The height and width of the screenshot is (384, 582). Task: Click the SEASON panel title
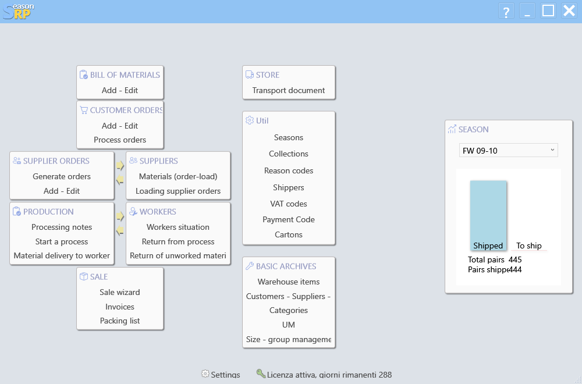click(473, 130)
